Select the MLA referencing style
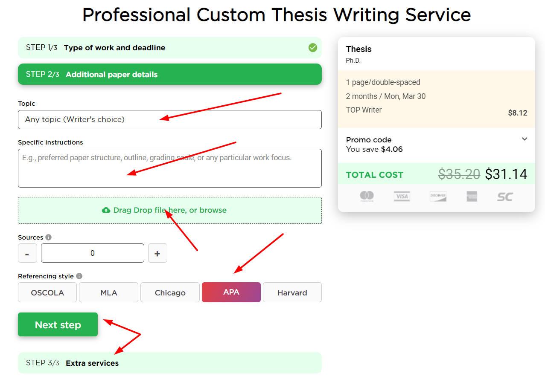 click(108, 292)
